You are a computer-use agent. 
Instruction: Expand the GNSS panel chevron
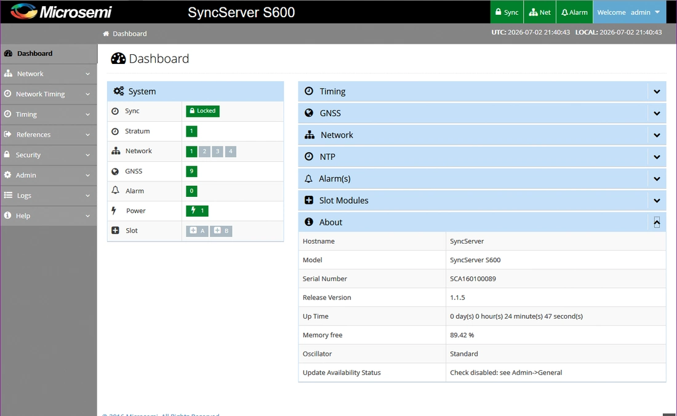657,113
